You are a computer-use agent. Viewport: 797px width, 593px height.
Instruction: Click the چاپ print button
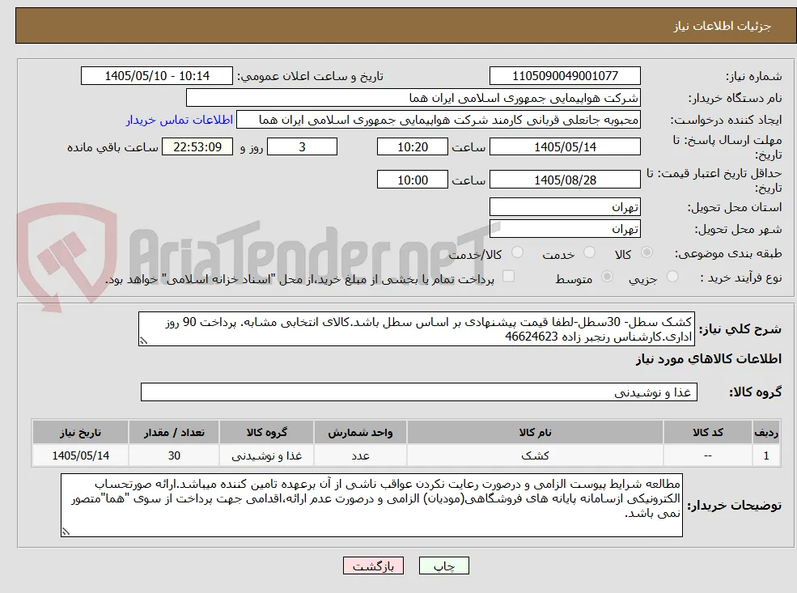coord(443,565)
